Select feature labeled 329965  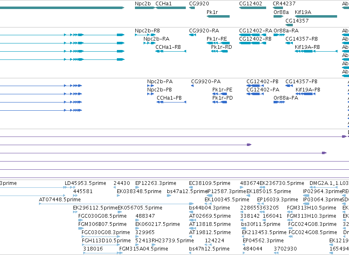click(145, 233)
